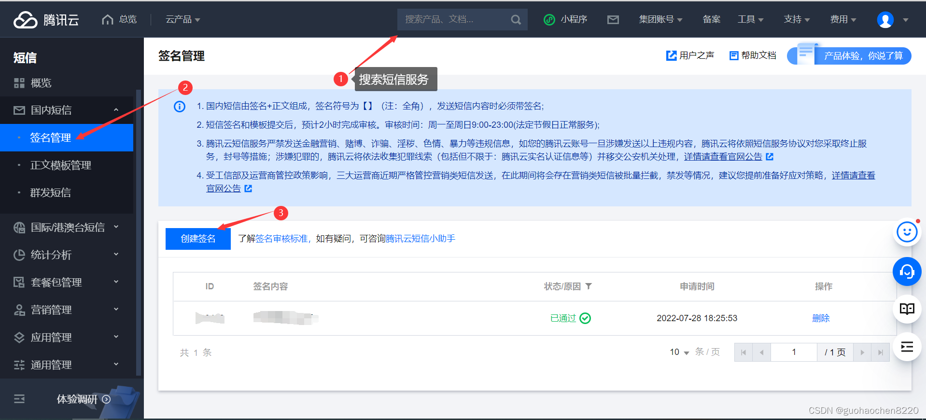Click the list-collapse floating button
The image size is (926, 420).
(x=907, y=347)
